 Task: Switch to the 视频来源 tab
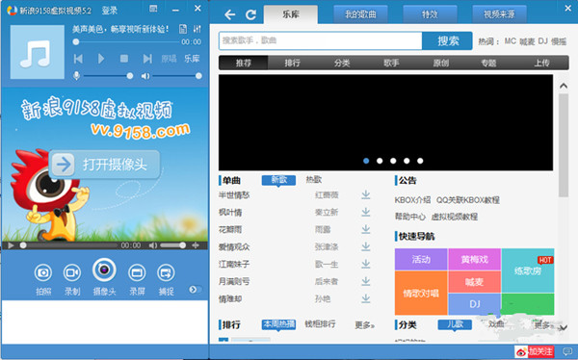coord(499,14)
